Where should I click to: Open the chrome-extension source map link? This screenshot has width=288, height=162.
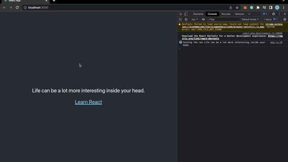pos(232,25)
